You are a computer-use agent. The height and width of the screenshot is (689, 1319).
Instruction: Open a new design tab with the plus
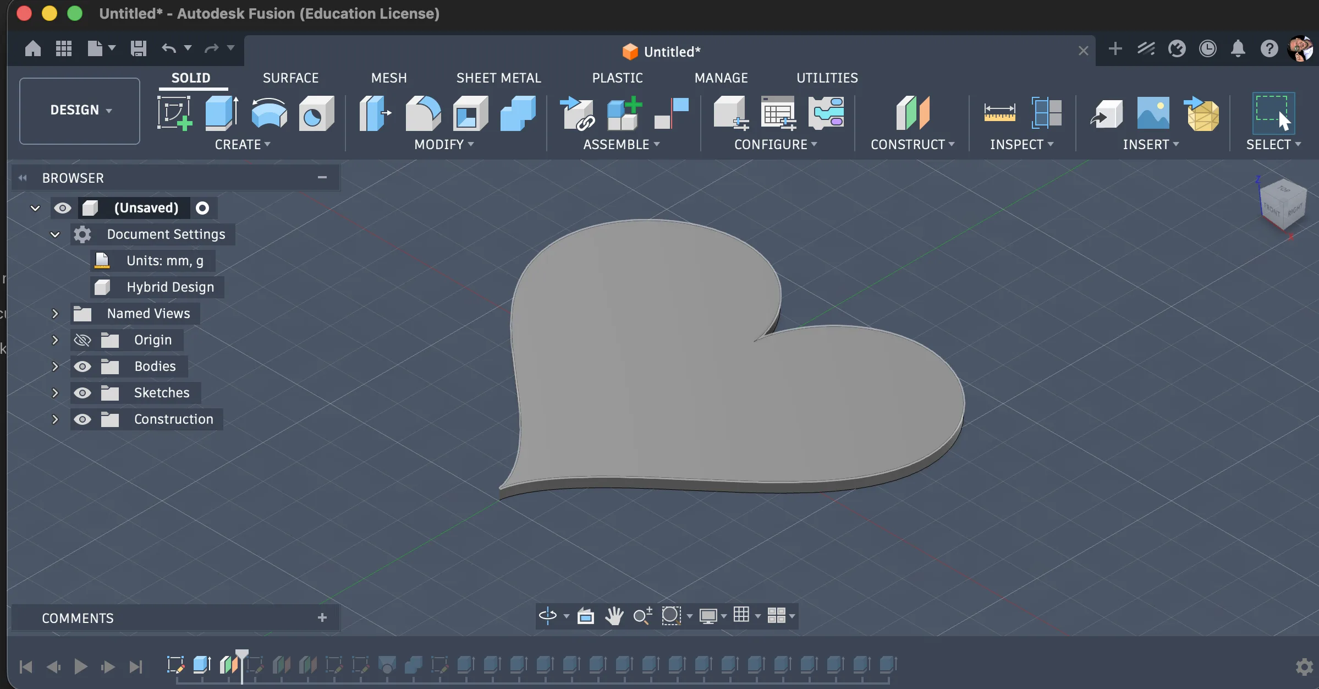pyautogui.click(x=1115, y=49)
